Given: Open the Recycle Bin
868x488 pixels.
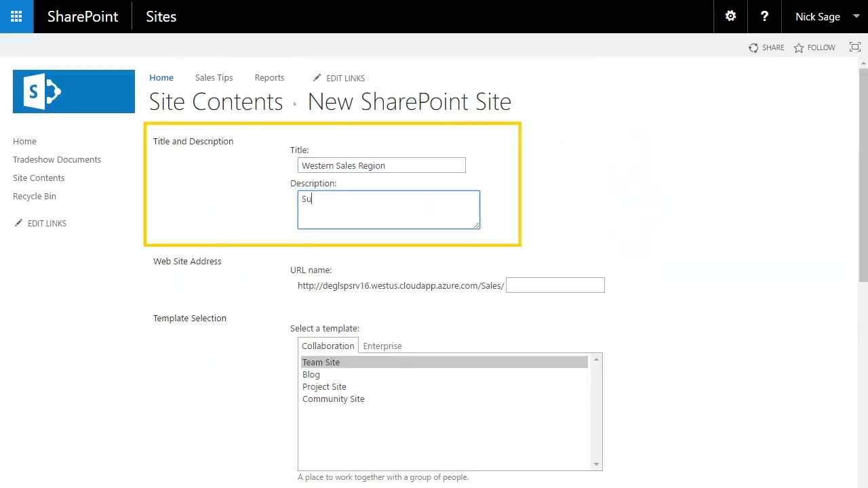Looking at the screenshot, I should point(34,196).
